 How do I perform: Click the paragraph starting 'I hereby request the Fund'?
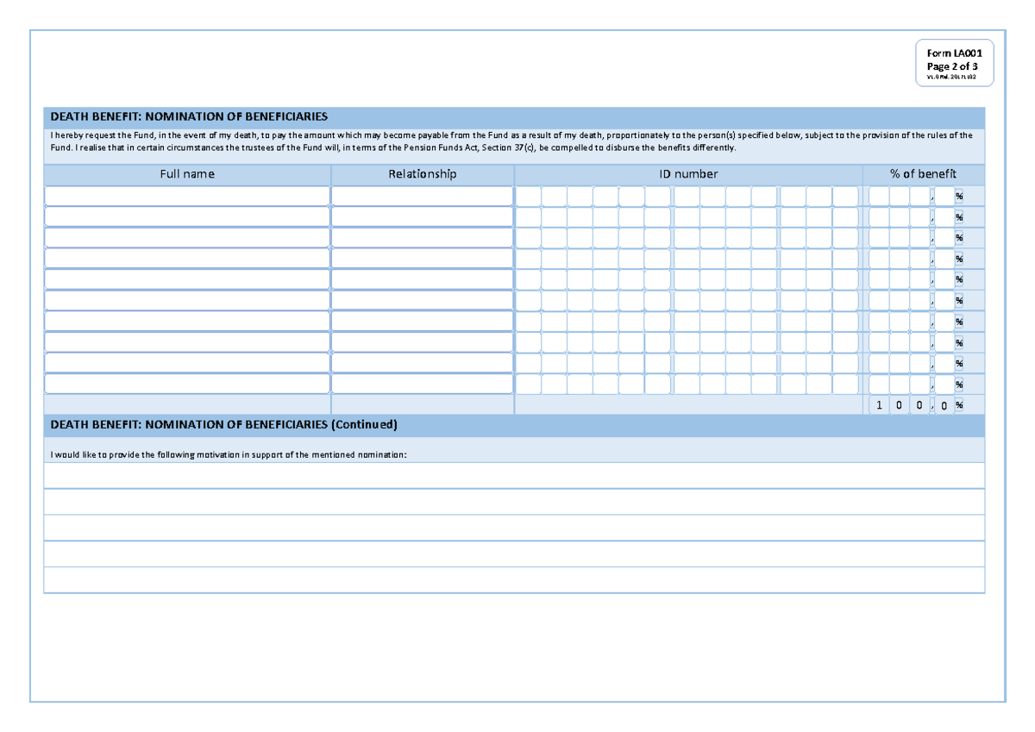click(x=512, y=141)
